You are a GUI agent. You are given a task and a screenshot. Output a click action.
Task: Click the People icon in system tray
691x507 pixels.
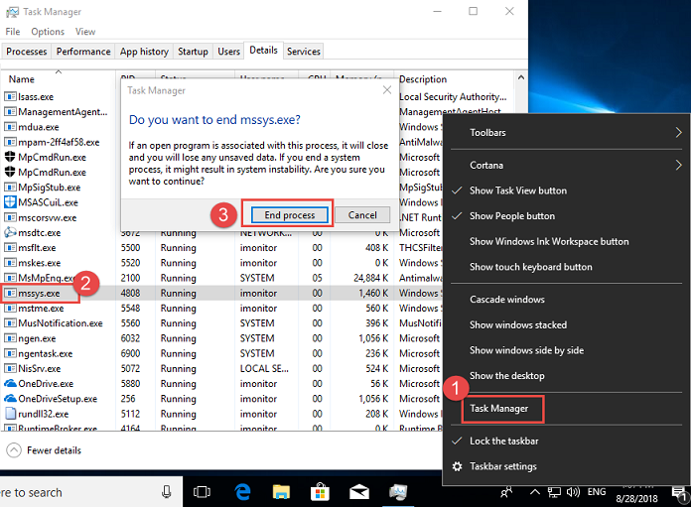pyautogui.click(x=506, y=492)
